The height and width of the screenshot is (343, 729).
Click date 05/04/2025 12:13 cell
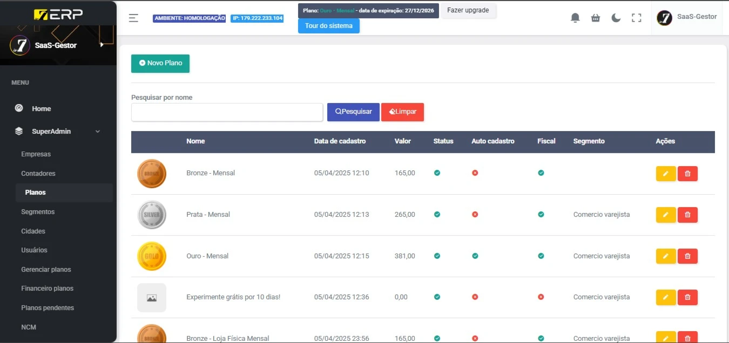click(342, 215)
